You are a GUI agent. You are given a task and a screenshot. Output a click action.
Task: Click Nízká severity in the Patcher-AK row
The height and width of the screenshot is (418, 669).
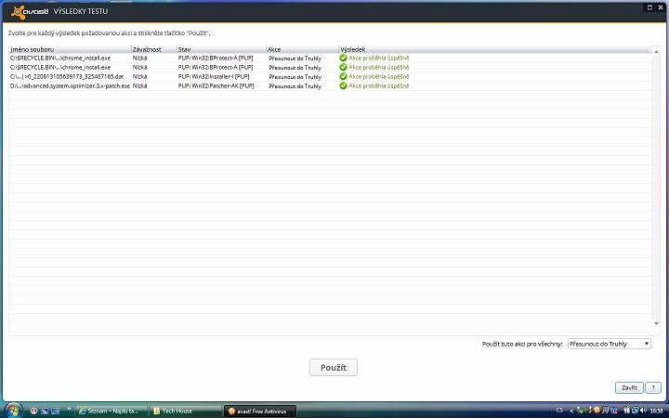[x=140, y=85]
